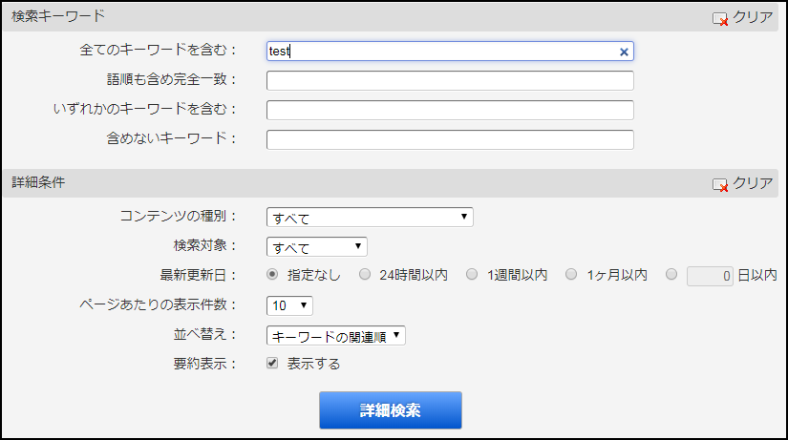The height and width of the screenshot is (440, 788).
Task: Choose the 1週間以内 radio option
Action: pyautogui.click(x=472, y=275)
